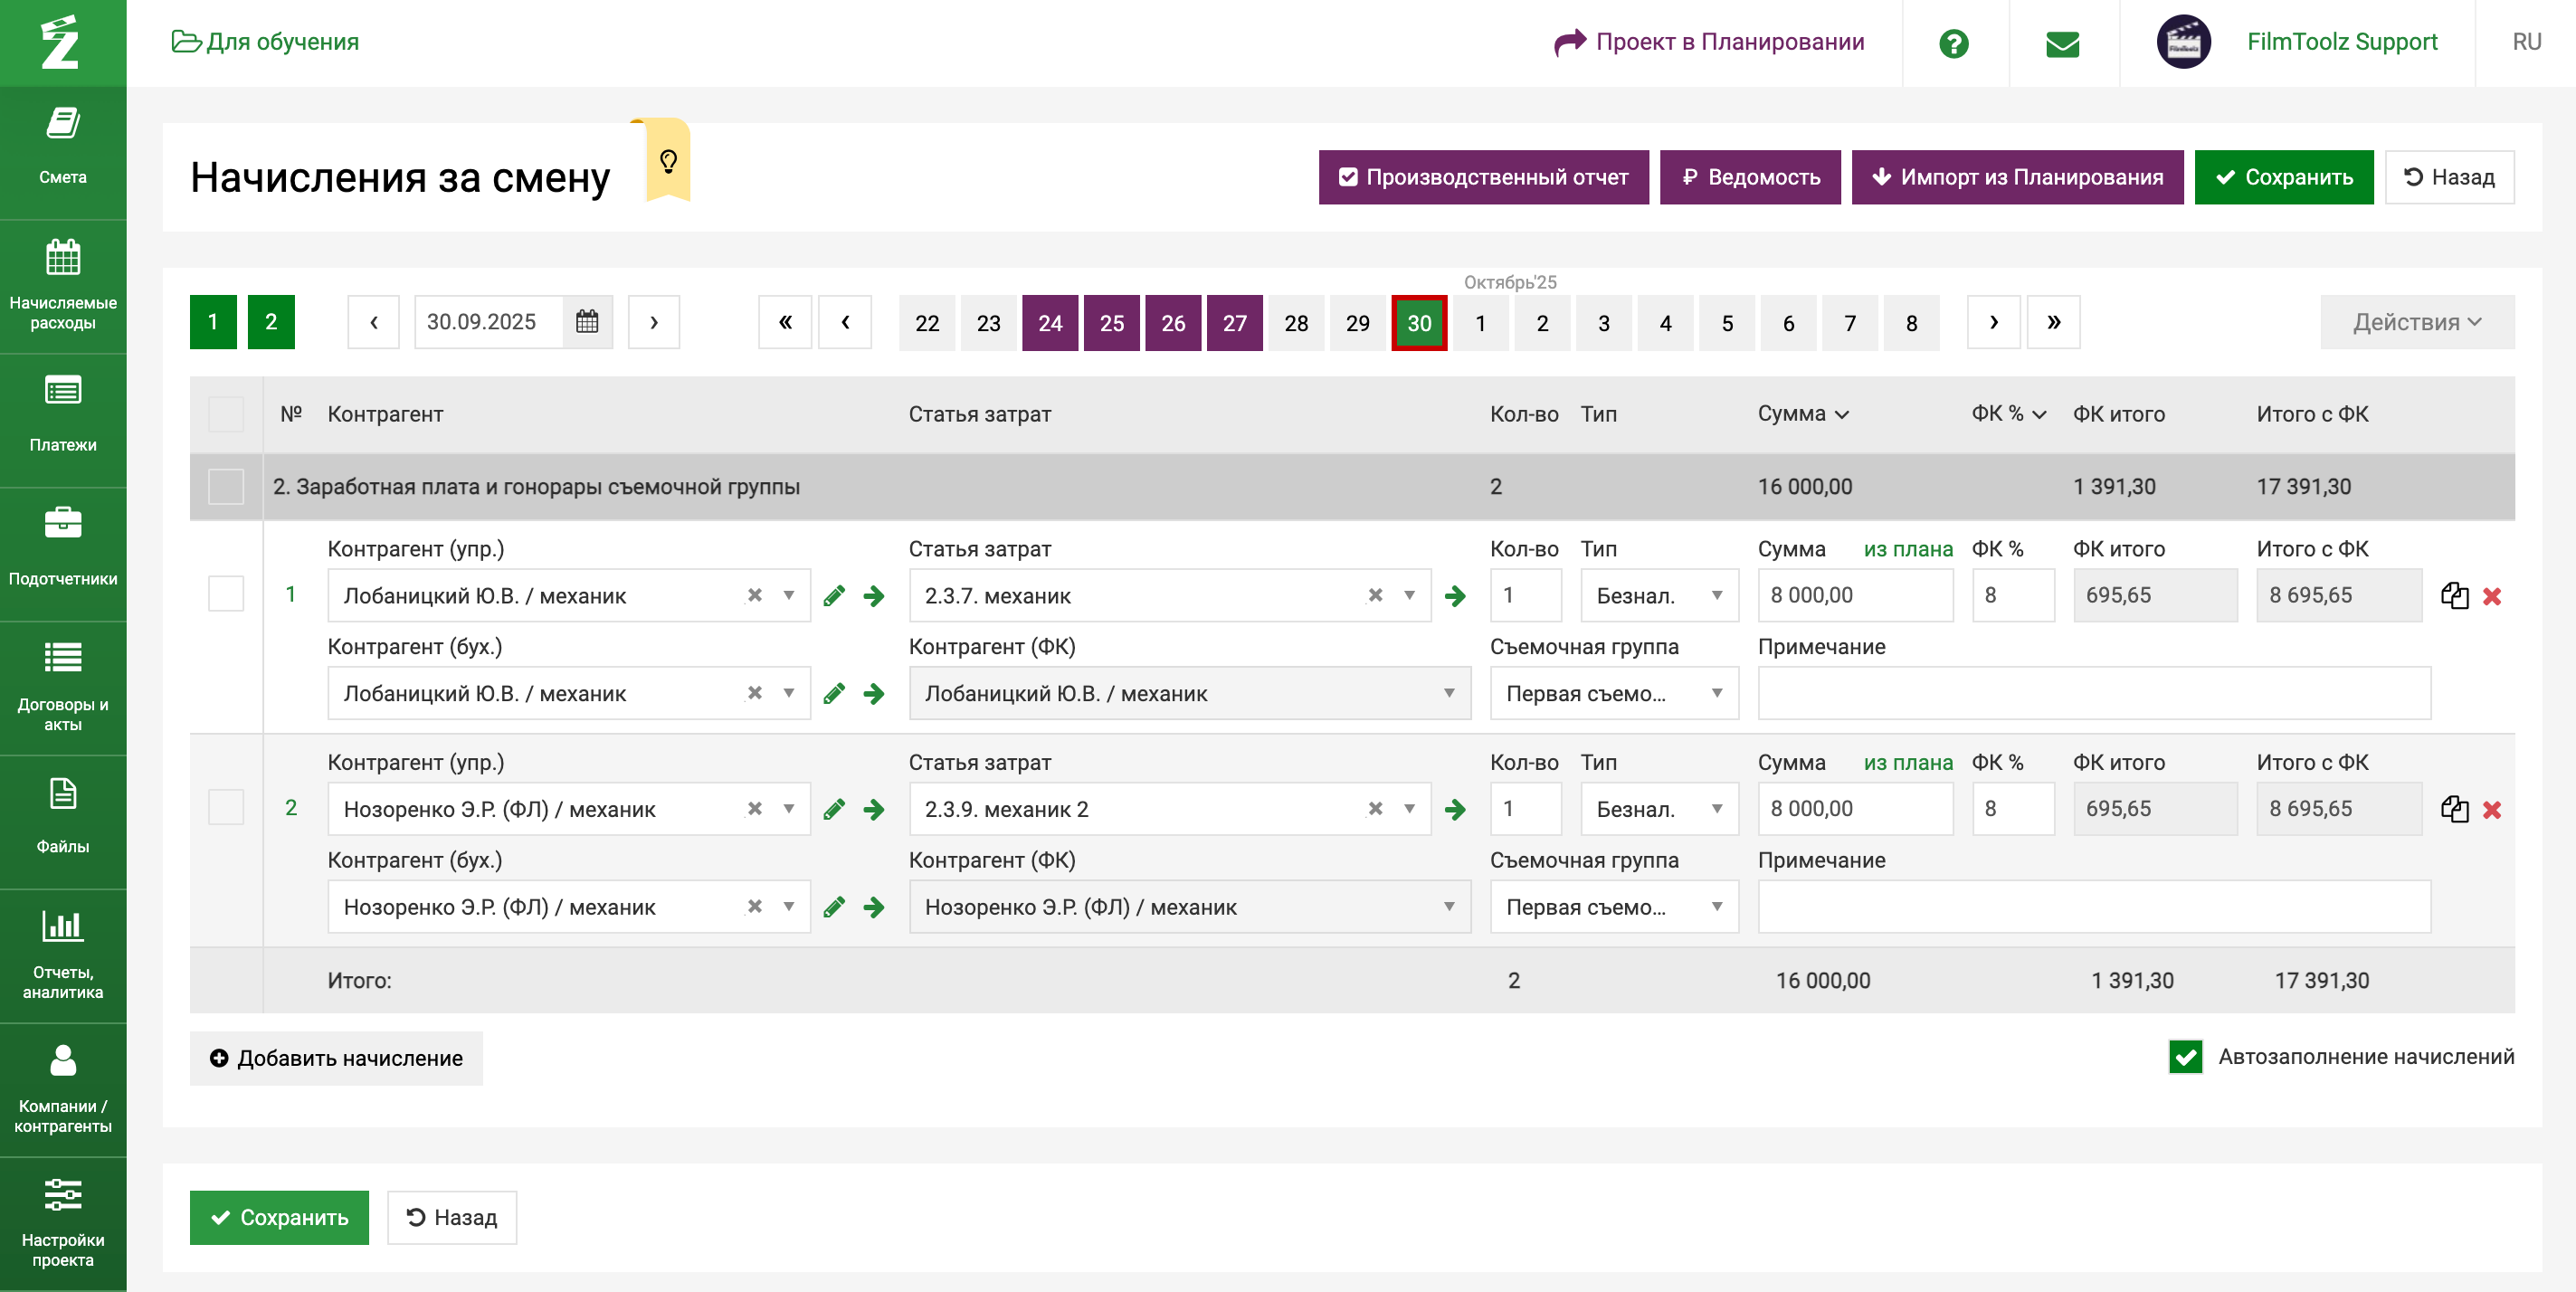Open the Действия dropdown
This screenshot has height=1292, width=2576.
point(2416,322)
